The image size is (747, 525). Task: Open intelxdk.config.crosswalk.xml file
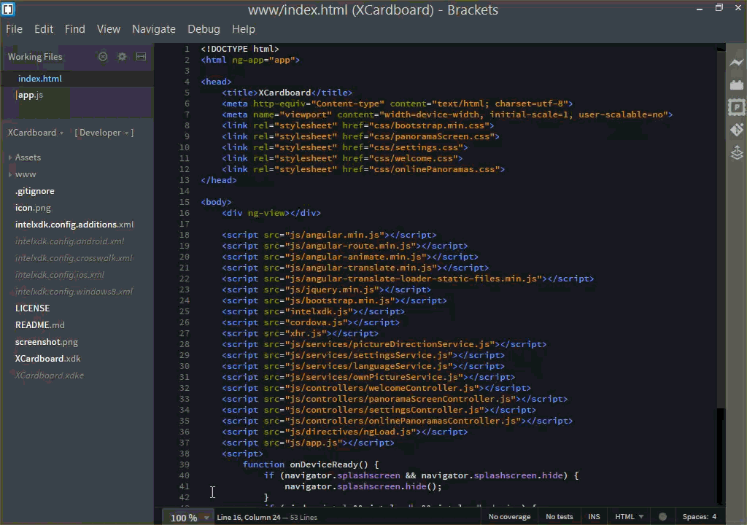pyautogui.click(x=74, y=257)
